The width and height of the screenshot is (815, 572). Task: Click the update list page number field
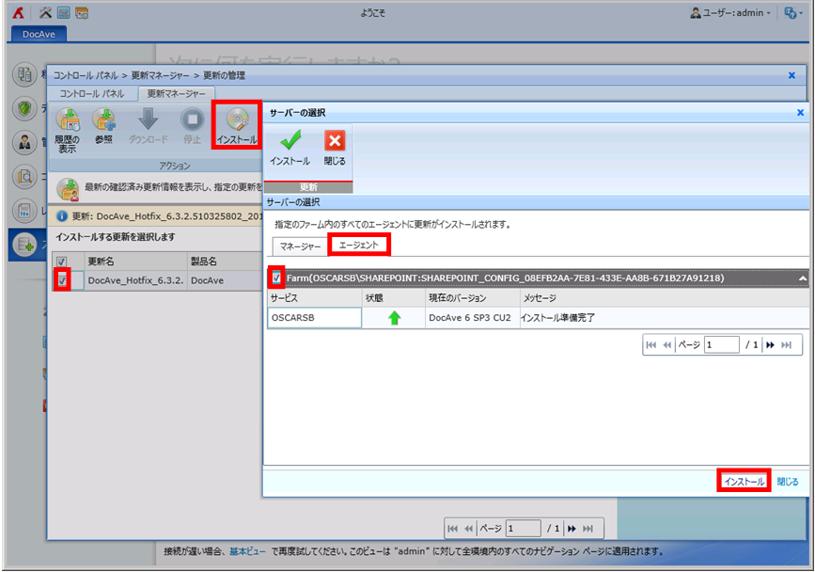[523, 529]
